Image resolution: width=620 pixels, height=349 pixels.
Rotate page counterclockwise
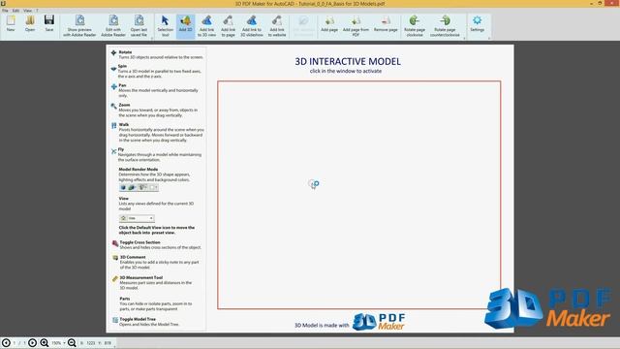pos(445,26)
